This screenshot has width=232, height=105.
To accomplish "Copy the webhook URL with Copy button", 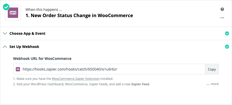I will [212, 69].
